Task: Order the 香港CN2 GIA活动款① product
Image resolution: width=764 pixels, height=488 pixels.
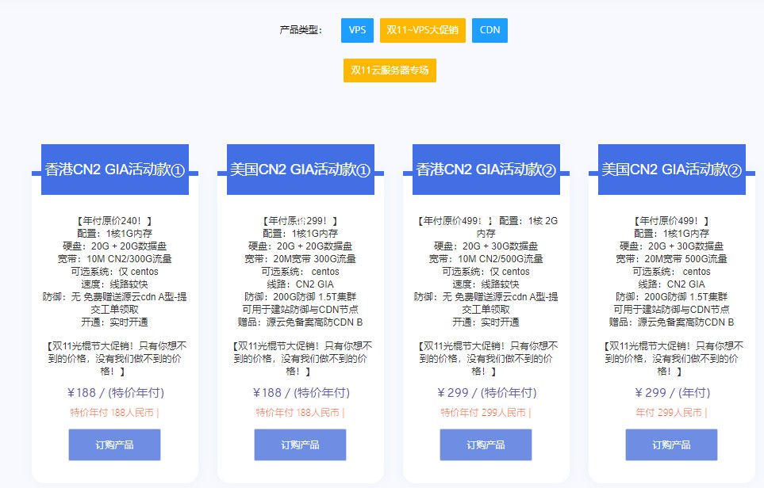Action: point(114,444)
